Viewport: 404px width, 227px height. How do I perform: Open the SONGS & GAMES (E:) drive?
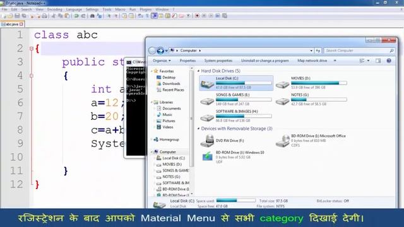pos(236,100)
